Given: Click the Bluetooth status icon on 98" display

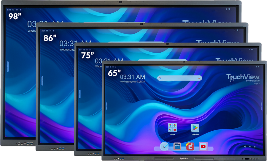Looking at the screenshot, I should (x=226, y=9).
